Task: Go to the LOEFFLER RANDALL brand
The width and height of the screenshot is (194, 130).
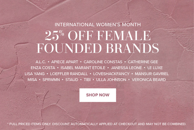Action: [x=69, y=74]
